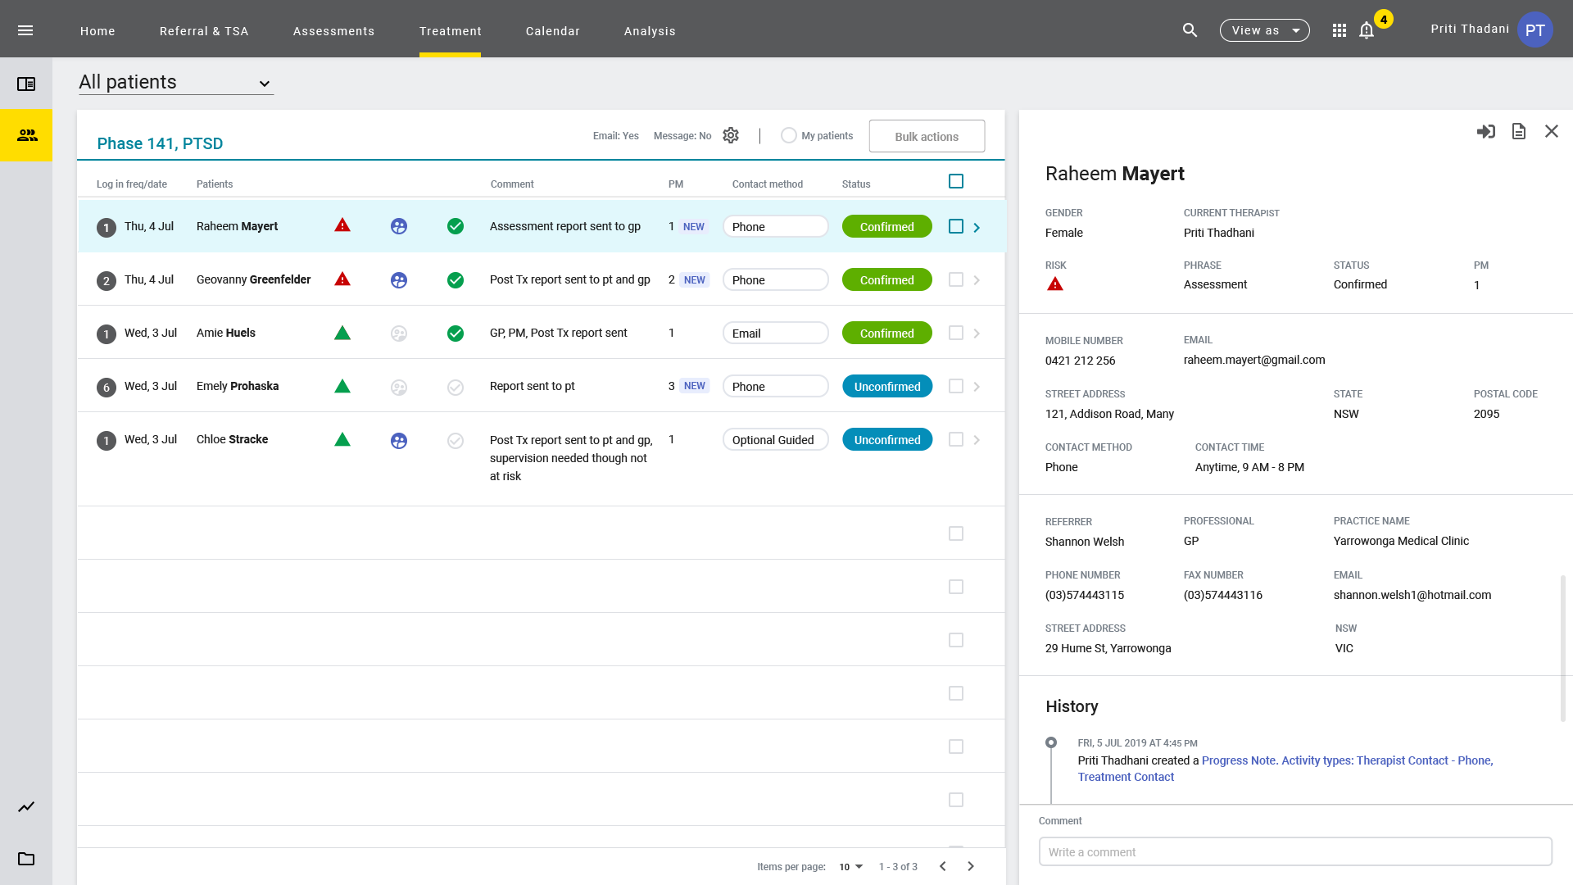Screen dimensions: 1573x885
Task: Click the Bulk actions button
Action: [x=927, y=136]
